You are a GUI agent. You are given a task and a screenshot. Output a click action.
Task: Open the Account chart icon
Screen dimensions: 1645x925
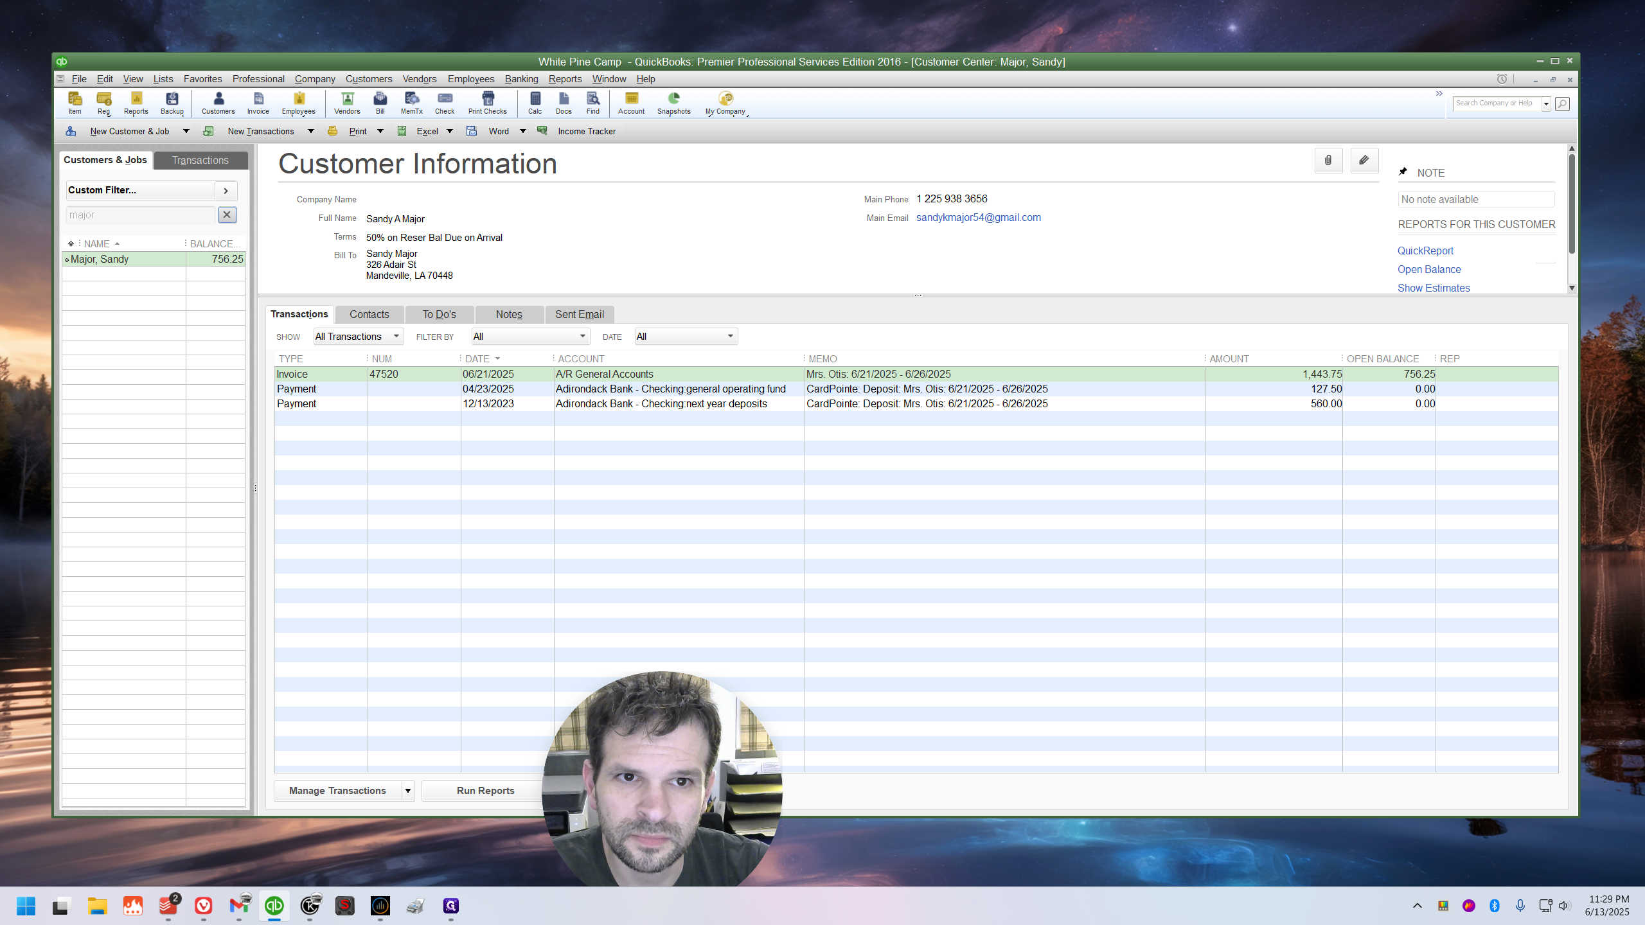632,103
